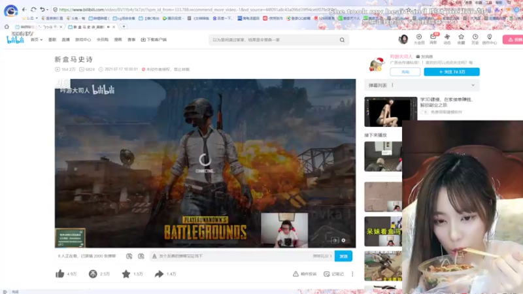Click the pink 投稿 upload button
This screenshot has height=294, width=523.
point(514,40)
